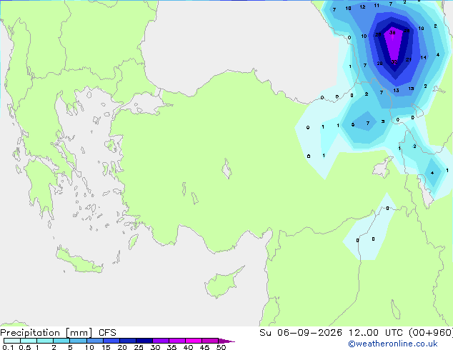Click the '45' legend scale label
The height and width of the screenshot is (350, 453).
pyautogui.click(x=204, y=347)
